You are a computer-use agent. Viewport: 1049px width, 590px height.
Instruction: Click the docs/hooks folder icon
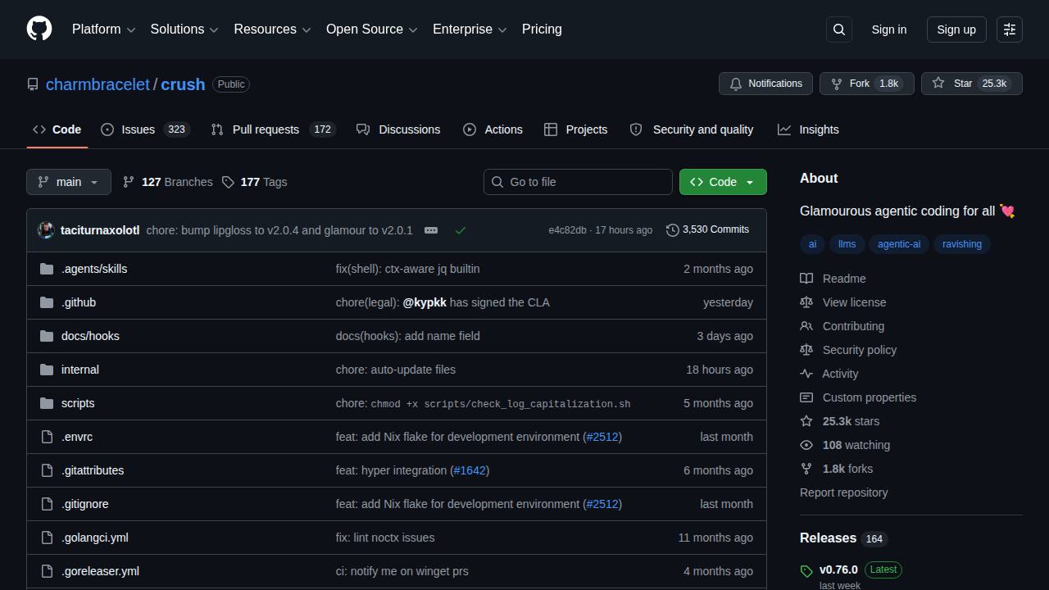[x=47, y=336]
